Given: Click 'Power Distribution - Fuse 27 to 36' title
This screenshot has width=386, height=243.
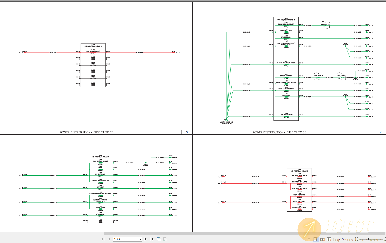Looking at the screenshot, I should pos(279,132).
